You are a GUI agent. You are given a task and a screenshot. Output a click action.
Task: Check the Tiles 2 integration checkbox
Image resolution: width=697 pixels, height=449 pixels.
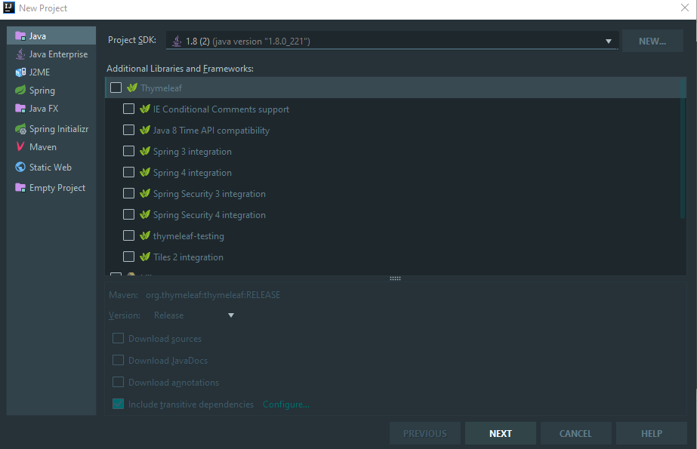pos(128,257)
